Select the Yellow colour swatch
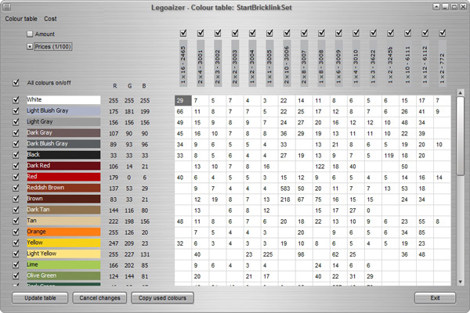Image resolution: width=470 pixels, height=313 pixels. 63,243
